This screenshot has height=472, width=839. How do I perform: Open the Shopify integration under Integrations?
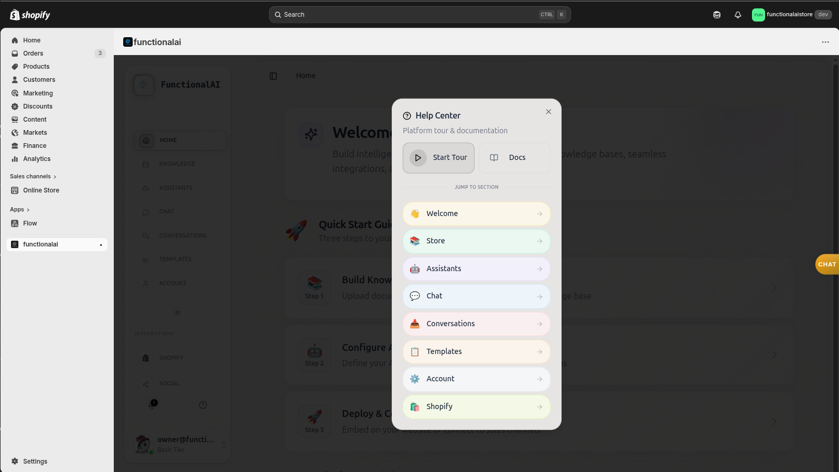171,357
